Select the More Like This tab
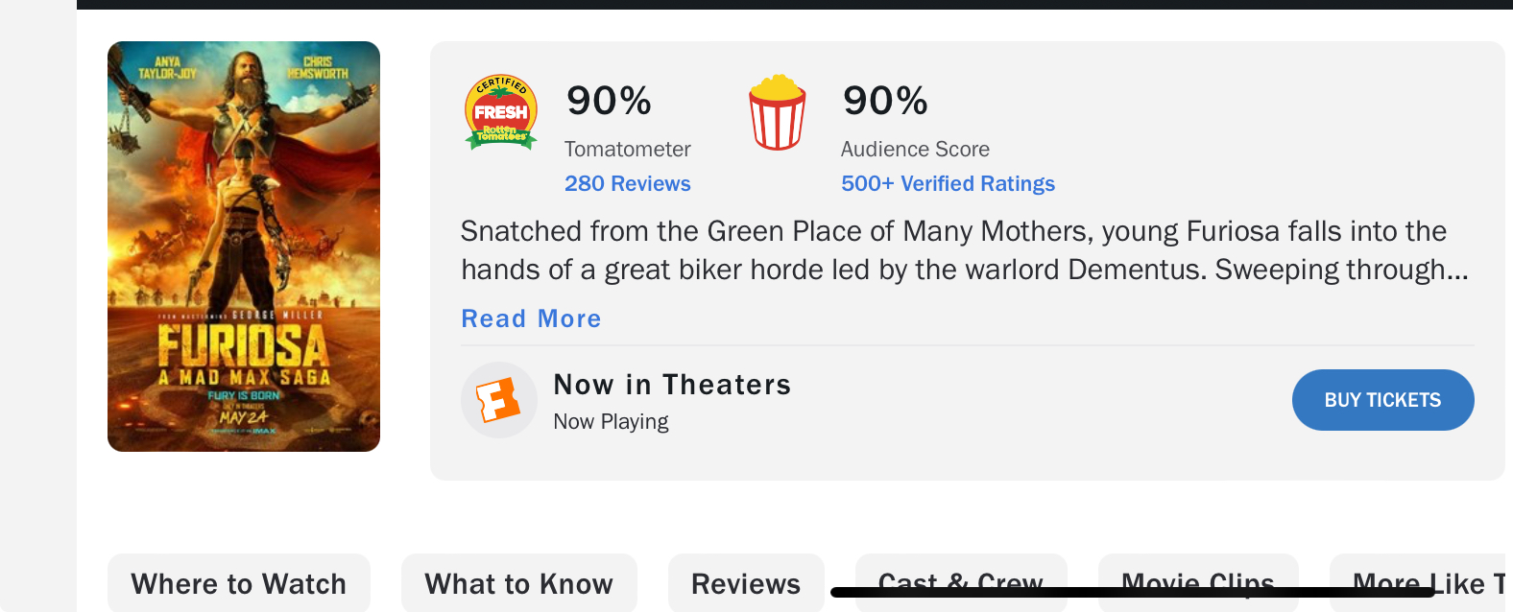 tap(1421, 576)
